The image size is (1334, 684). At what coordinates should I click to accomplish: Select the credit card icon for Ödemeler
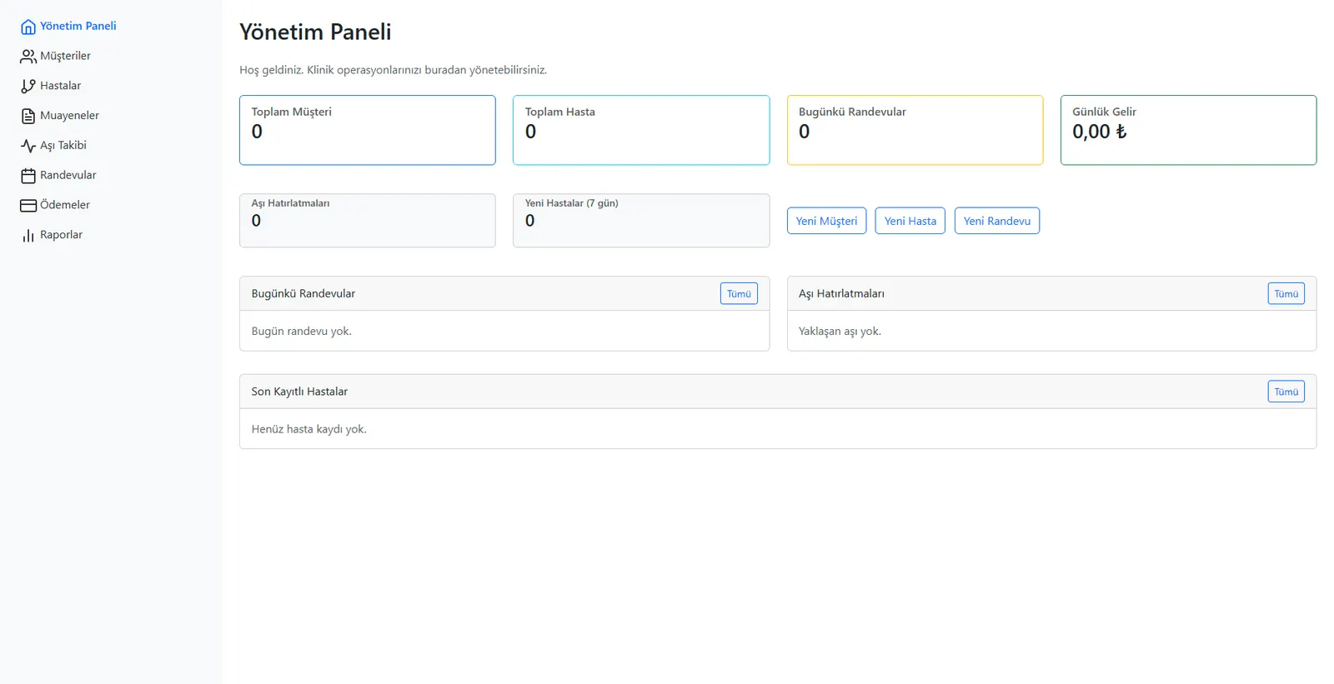click(28, 205)
